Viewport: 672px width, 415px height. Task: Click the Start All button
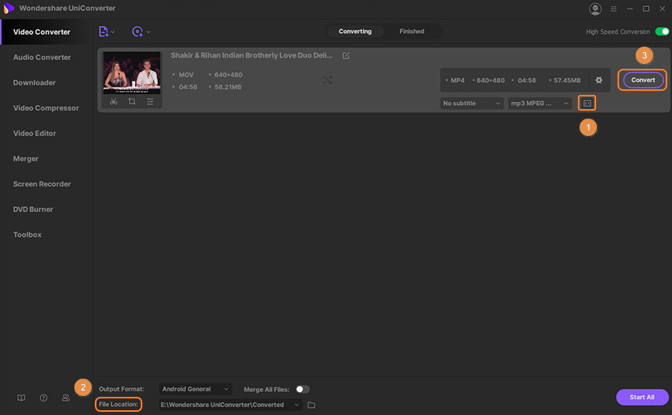pyautogui.click(x=642, y=397)
